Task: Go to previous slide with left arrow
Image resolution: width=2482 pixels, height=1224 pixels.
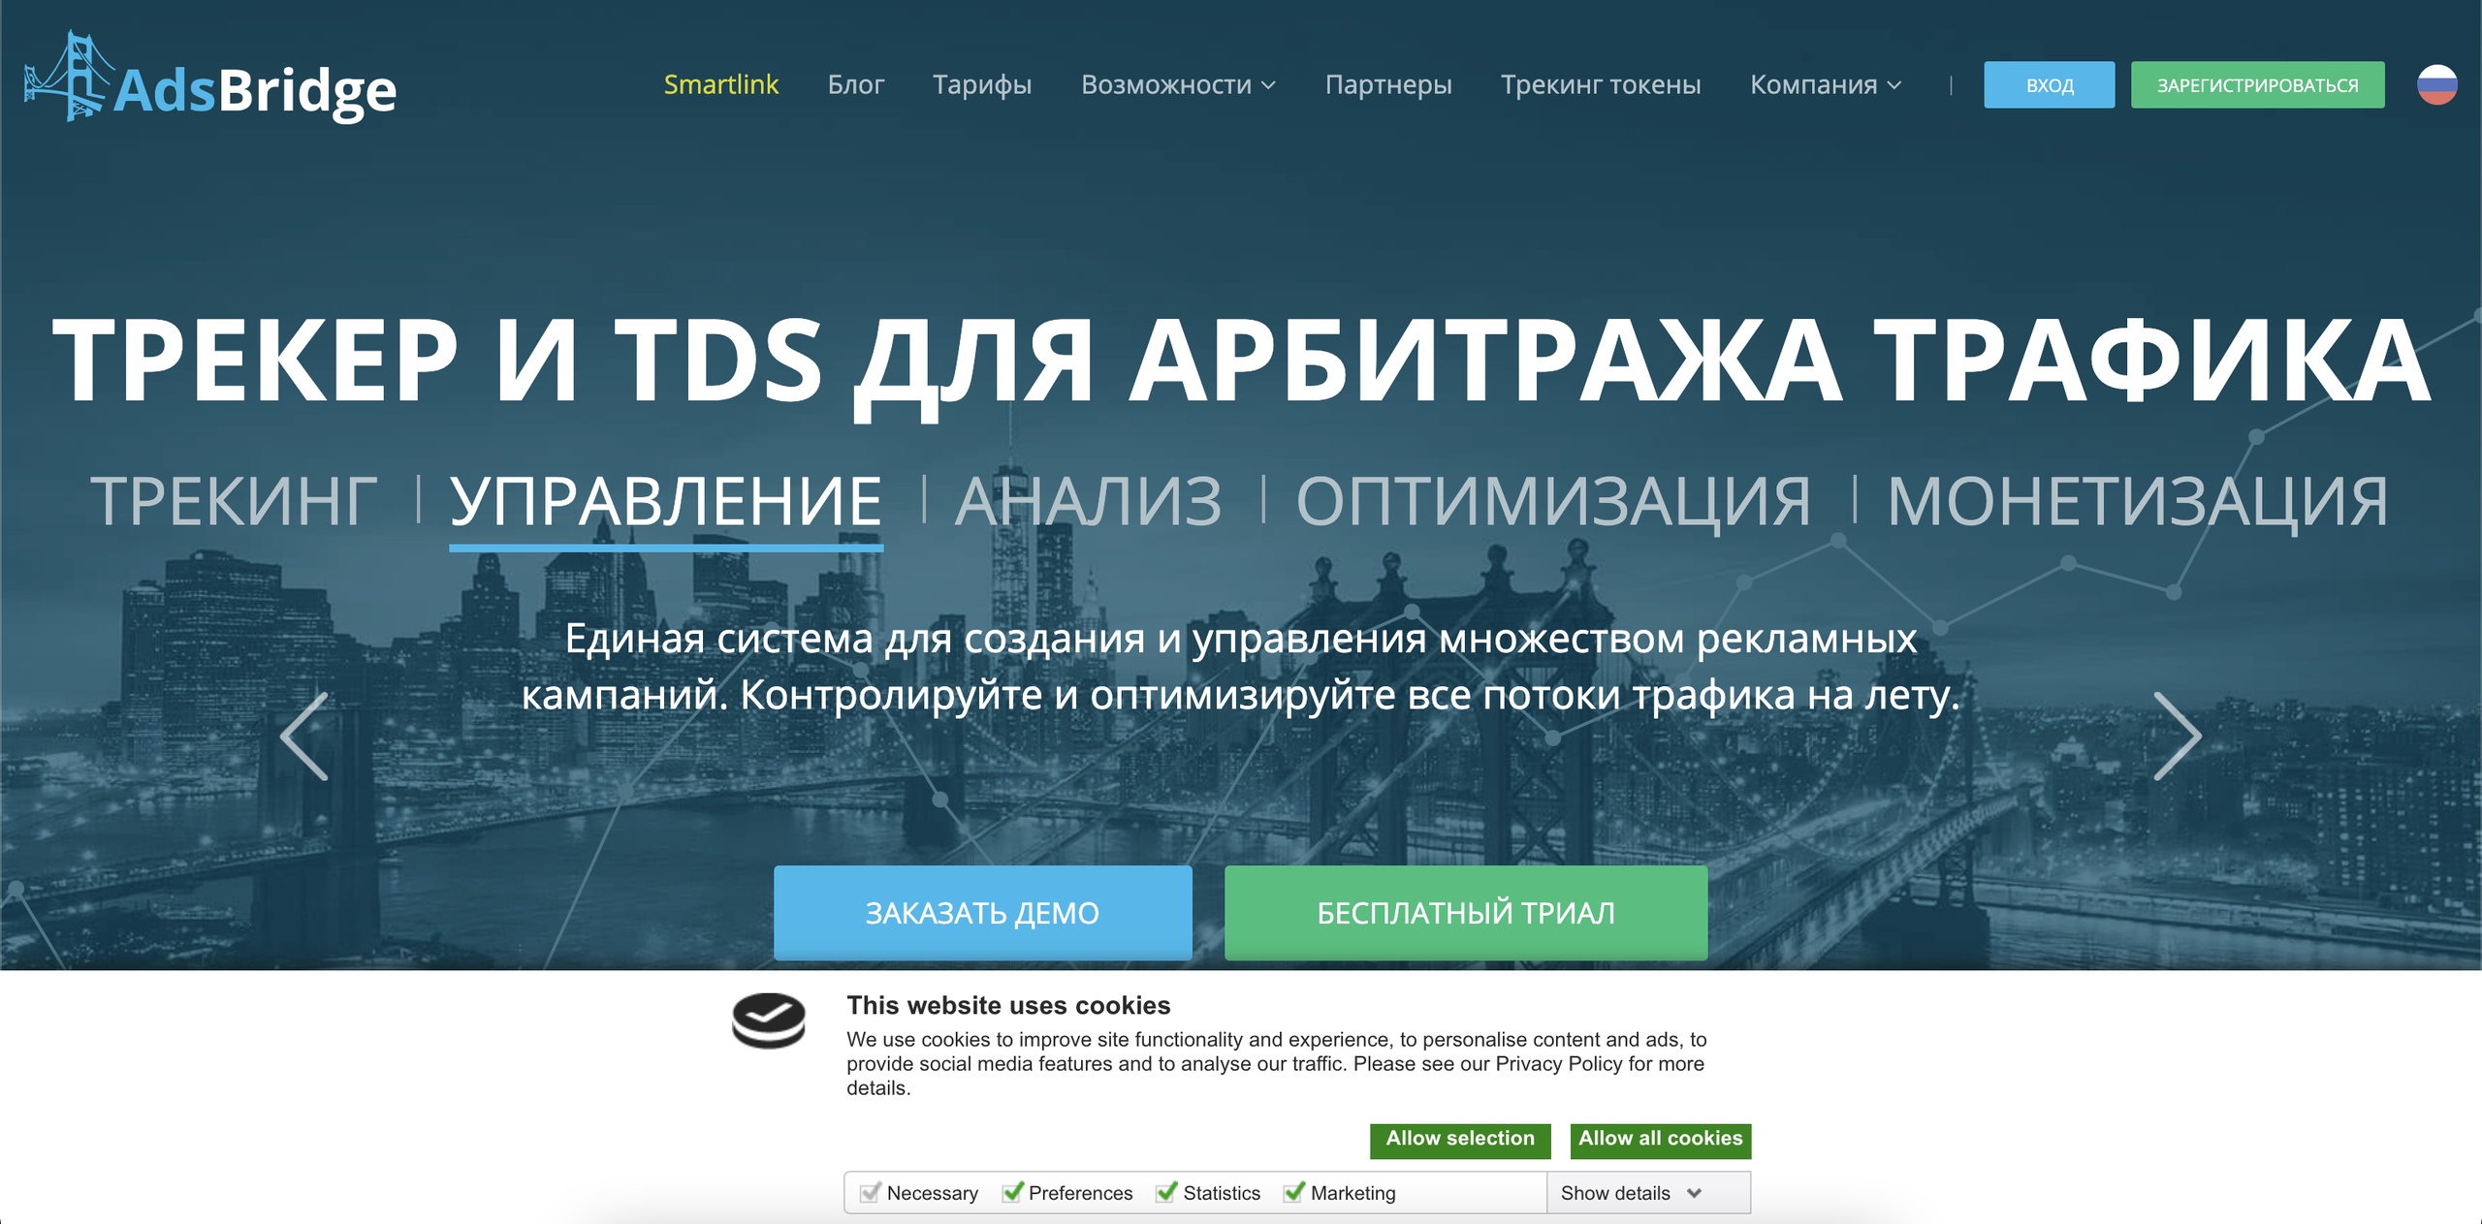Action: 304,737
